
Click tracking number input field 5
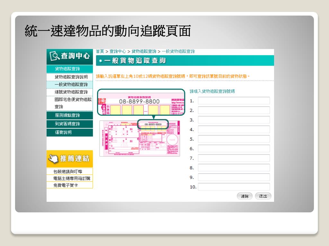pos(234,139)
